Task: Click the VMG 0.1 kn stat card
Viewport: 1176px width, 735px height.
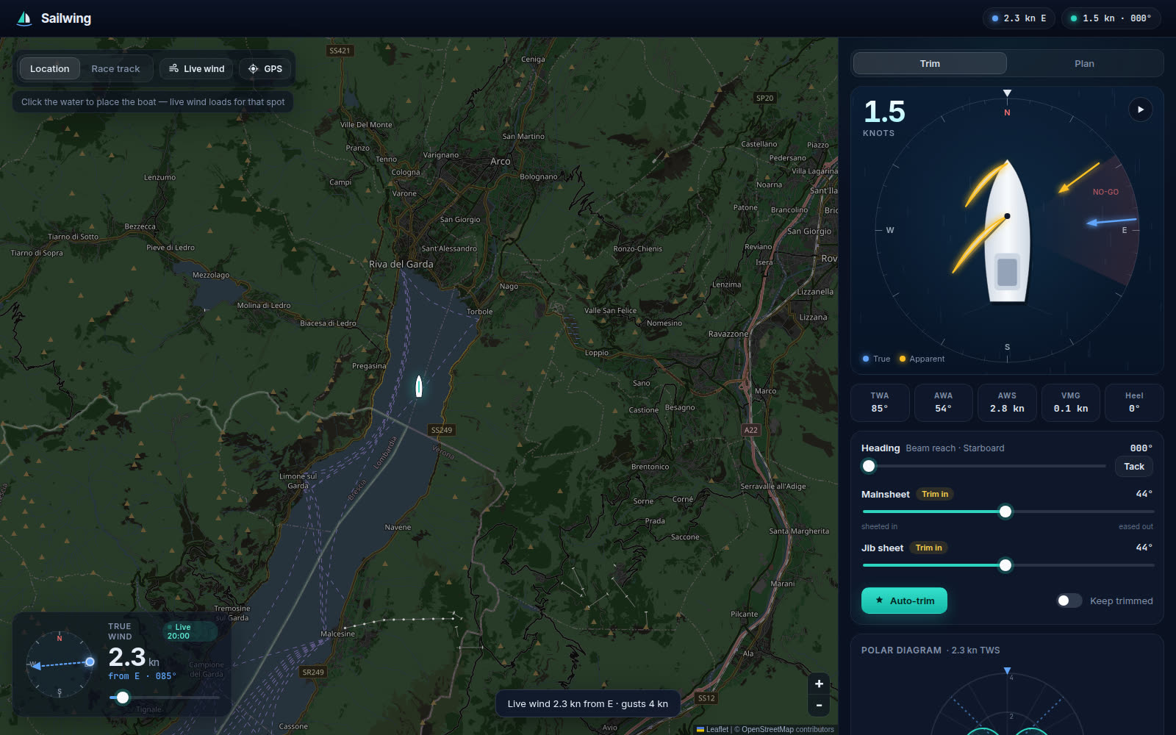Action: tap(1071, 402)
